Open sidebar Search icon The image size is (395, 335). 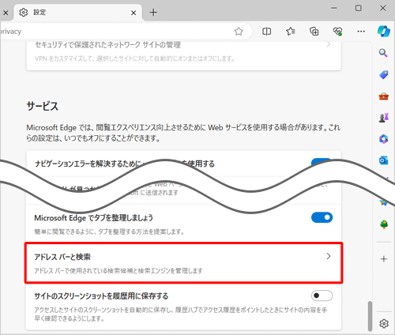383,53
